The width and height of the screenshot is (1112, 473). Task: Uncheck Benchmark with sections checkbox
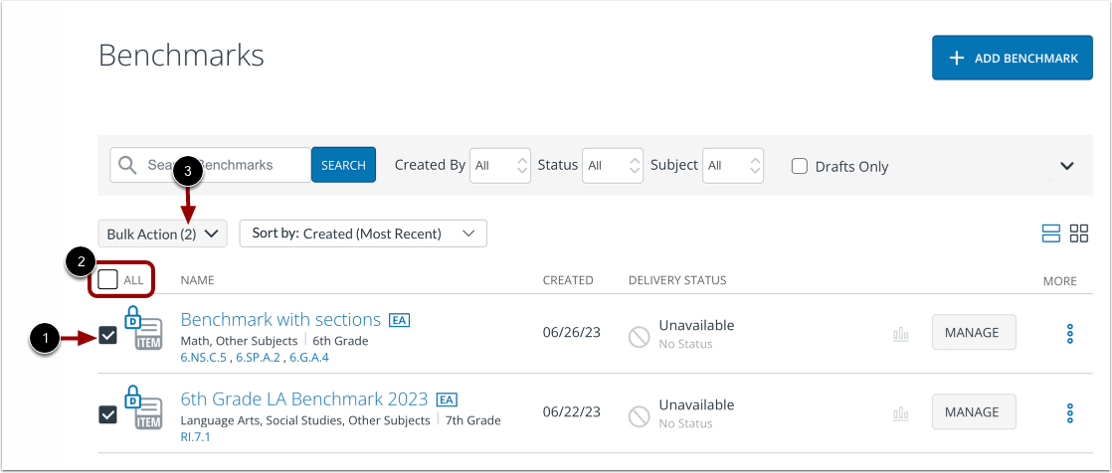(107, 336)
